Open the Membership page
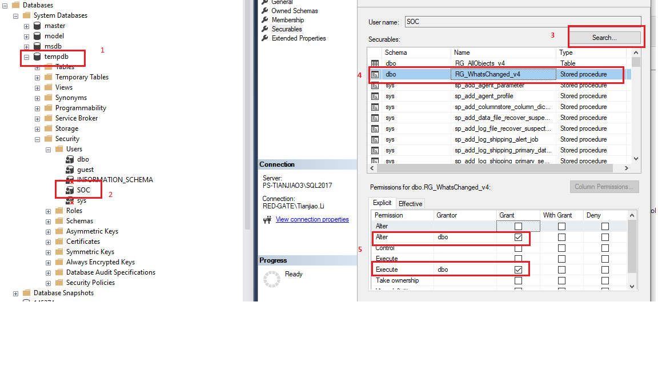Screen dimensions: 658x370 click(287, 20)
